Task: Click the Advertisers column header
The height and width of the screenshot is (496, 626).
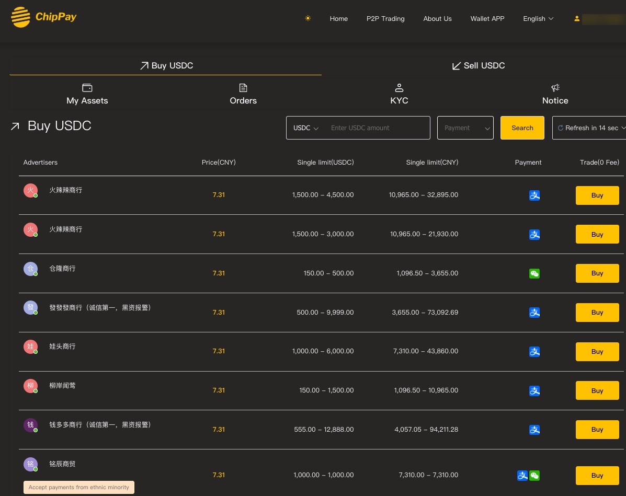Action: pyautogui.click(x=40, y=163)
